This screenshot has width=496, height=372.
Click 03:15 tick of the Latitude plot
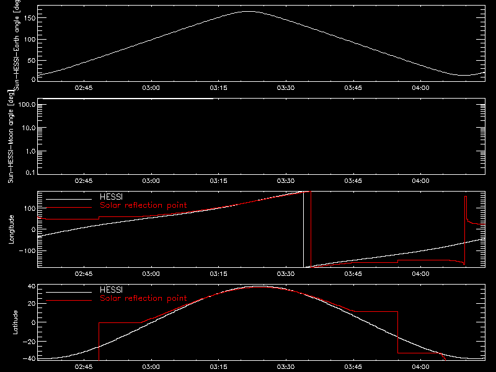218,367
